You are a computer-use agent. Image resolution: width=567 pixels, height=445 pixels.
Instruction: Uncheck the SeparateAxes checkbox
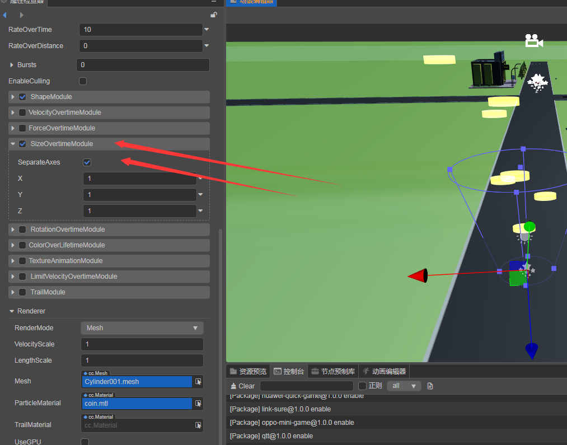click(x=87, y=162)
